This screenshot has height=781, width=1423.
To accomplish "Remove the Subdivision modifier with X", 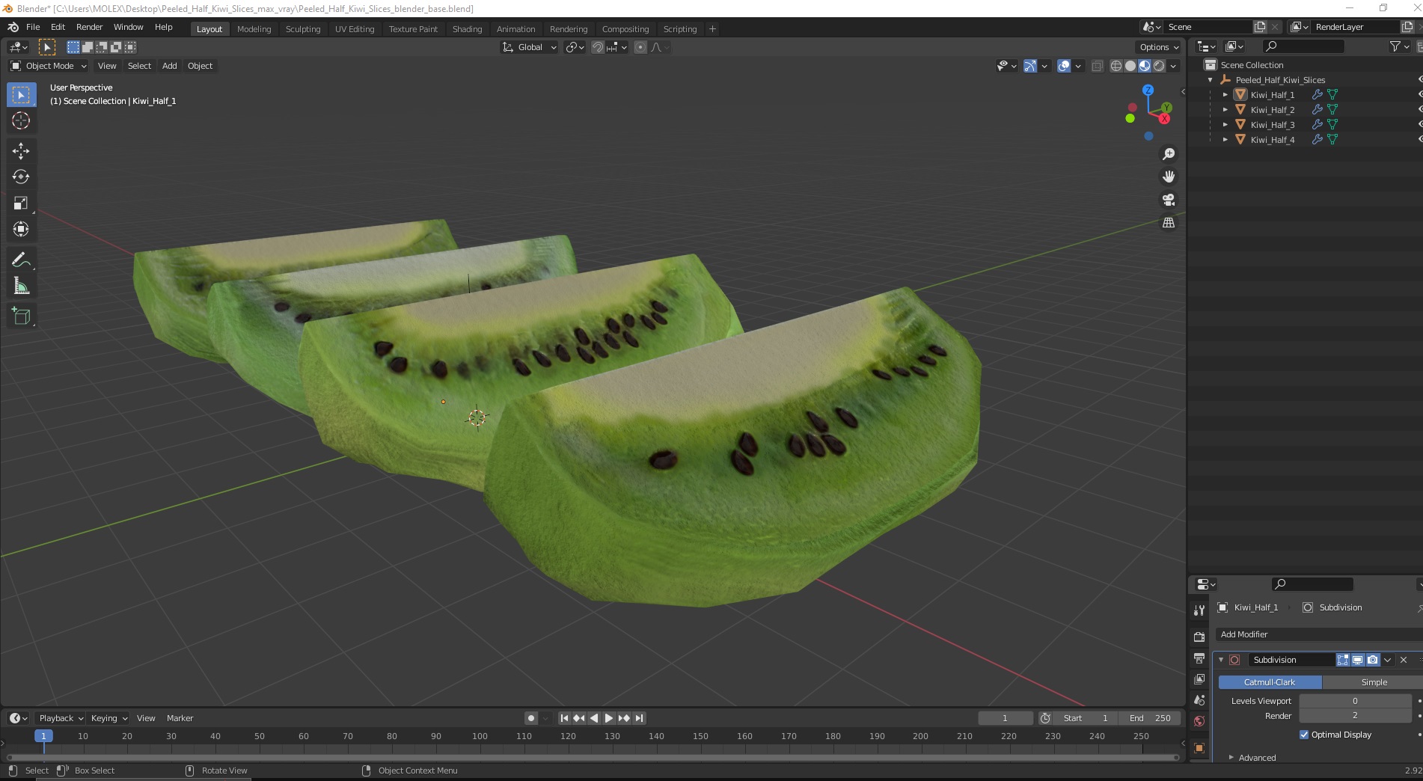I will tap(1404, 660).
